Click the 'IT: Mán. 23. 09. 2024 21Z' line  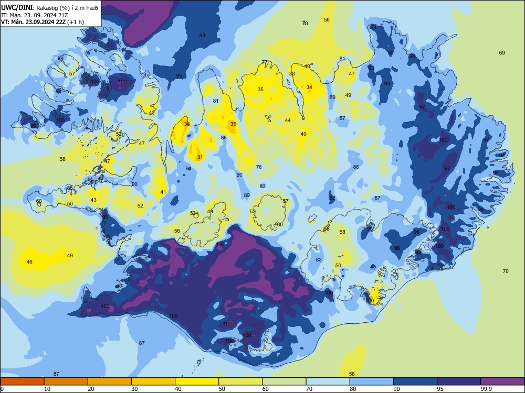[x=35, y=15]
